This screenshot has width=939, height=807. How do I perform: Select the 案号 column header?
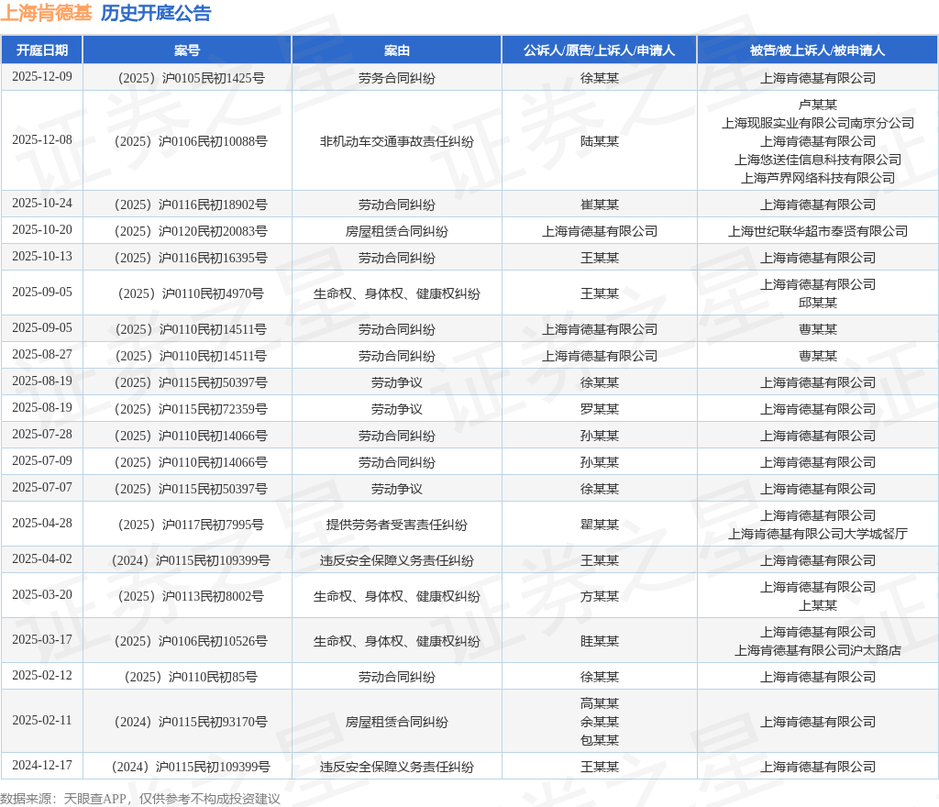tap(187, 50)
